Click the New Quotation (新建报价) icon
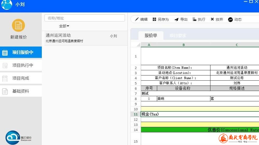 click(18, 26)
